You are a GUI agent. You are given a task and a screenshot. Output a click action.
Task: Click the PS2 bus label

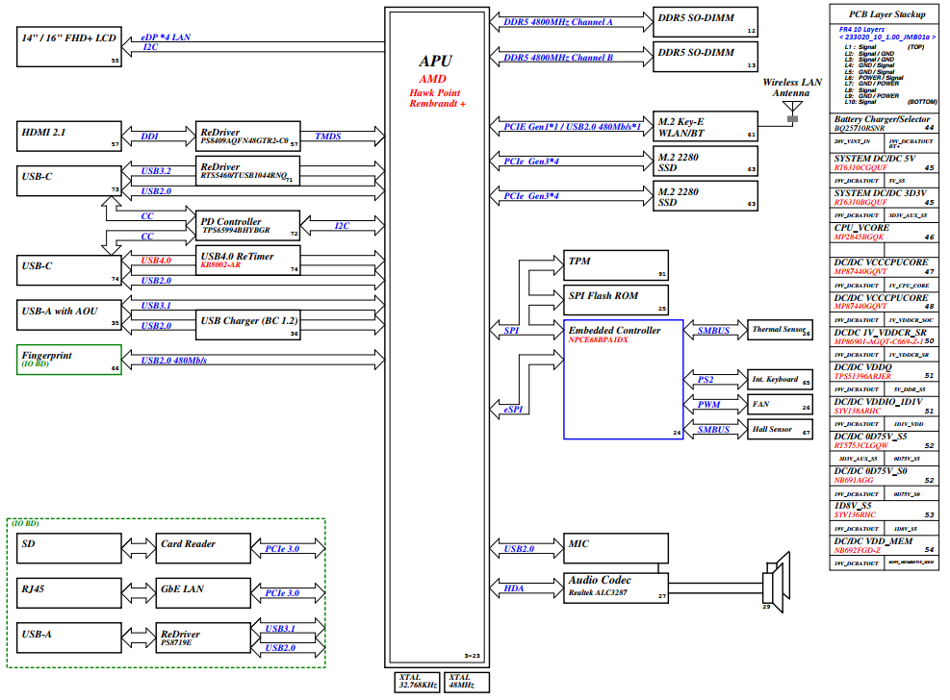[x=706, y=380]
